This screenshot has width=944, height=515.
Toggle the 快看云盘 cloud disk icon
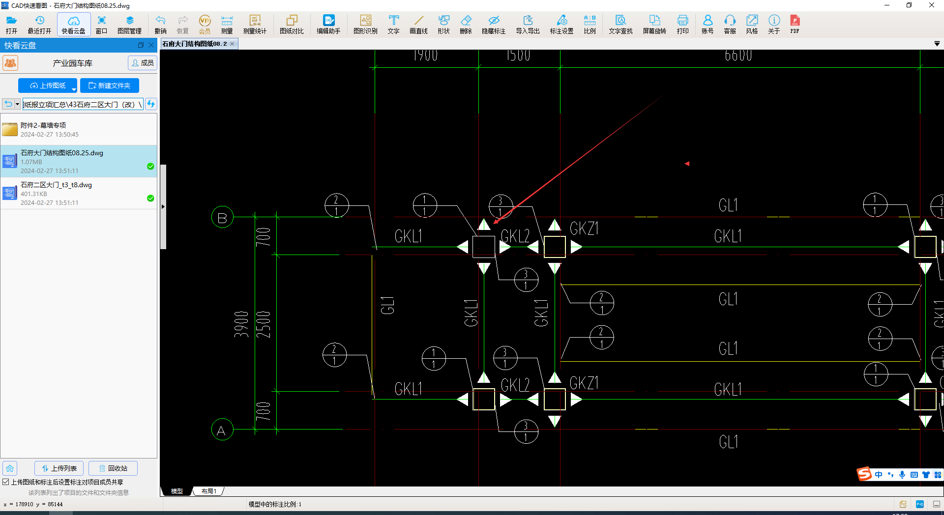point(74,24)
